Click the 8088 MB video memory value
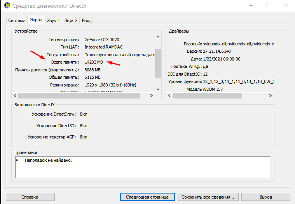 click(93, 70)
